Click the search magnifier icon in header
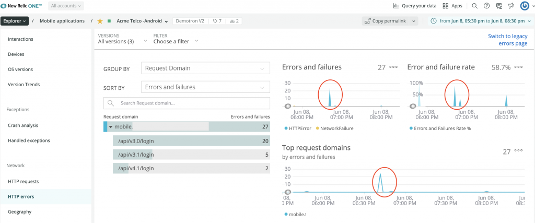535x223 pixels. 474,6
